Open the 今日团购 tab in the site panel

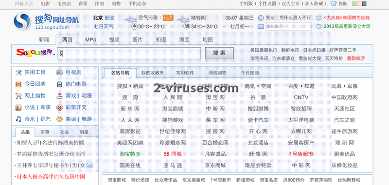tap(250, 73)
